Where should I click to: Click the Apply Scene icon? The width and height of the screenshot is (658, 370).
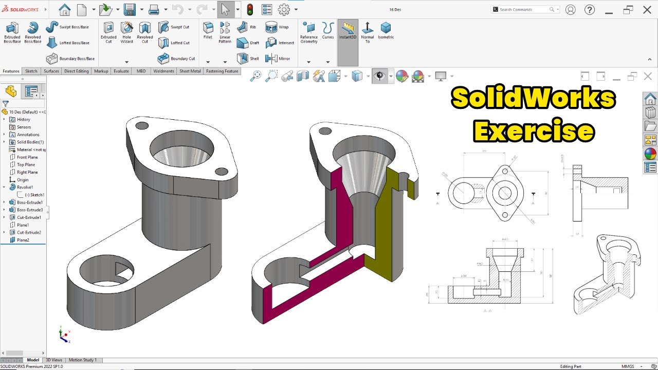[418, 76]
